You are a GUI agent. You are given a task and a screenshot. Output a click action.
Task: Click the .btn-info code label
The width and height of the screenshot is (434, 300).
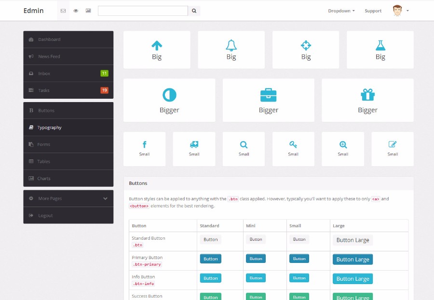pyautogui.click(x=143, y=284)
